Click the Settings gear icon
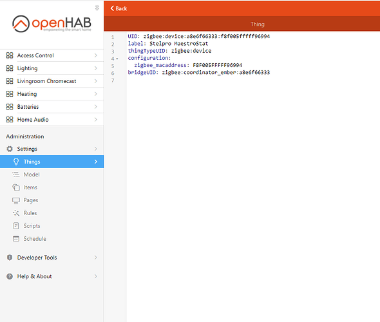Image resolution: width=380 pixels, height=322 pixels. click(x=10, y=149)
